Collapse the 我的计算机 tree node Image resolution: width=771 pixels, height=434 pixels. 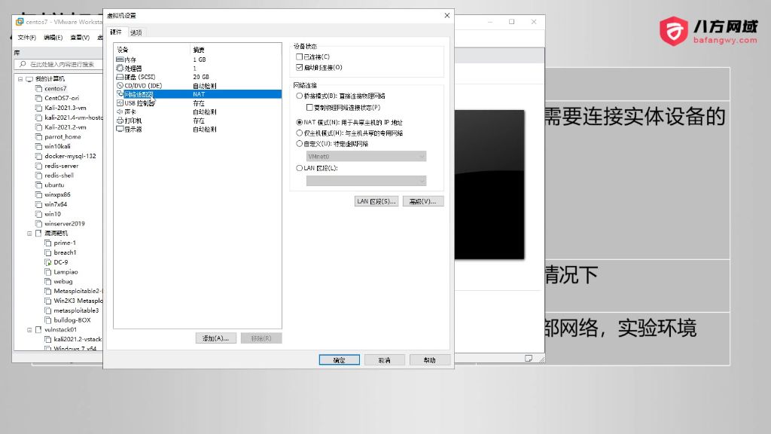click(x=20, y=78)
